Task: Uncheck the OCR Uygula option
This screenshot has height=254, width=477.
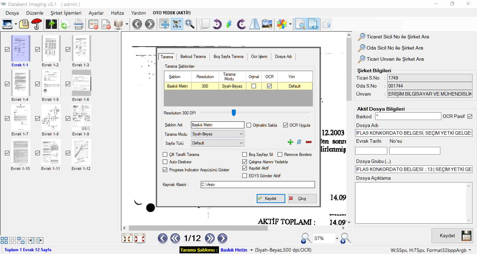Action: (286, 125)
